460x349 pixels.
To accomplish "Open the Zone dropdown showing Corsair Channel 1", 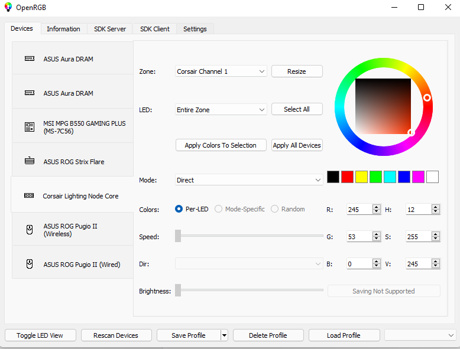I will pos(221,71).
